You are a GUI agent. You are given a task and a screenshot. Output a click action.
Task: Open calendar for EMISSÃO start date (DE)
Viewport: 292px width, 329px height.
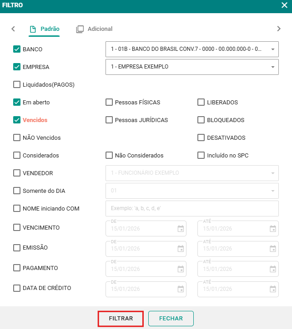[x=181, y=249]
